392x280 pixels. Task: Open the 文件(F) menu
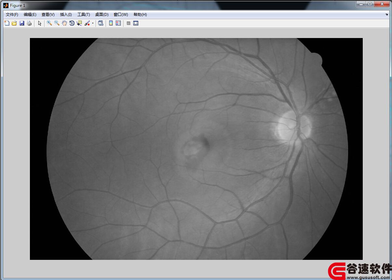[12, 15]
